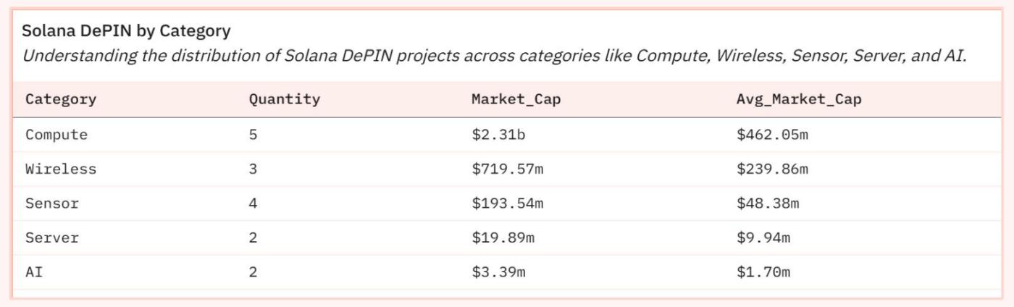Select the Compute category cell
Viewport: 1014px width, 307px height.
pos(56,135)
